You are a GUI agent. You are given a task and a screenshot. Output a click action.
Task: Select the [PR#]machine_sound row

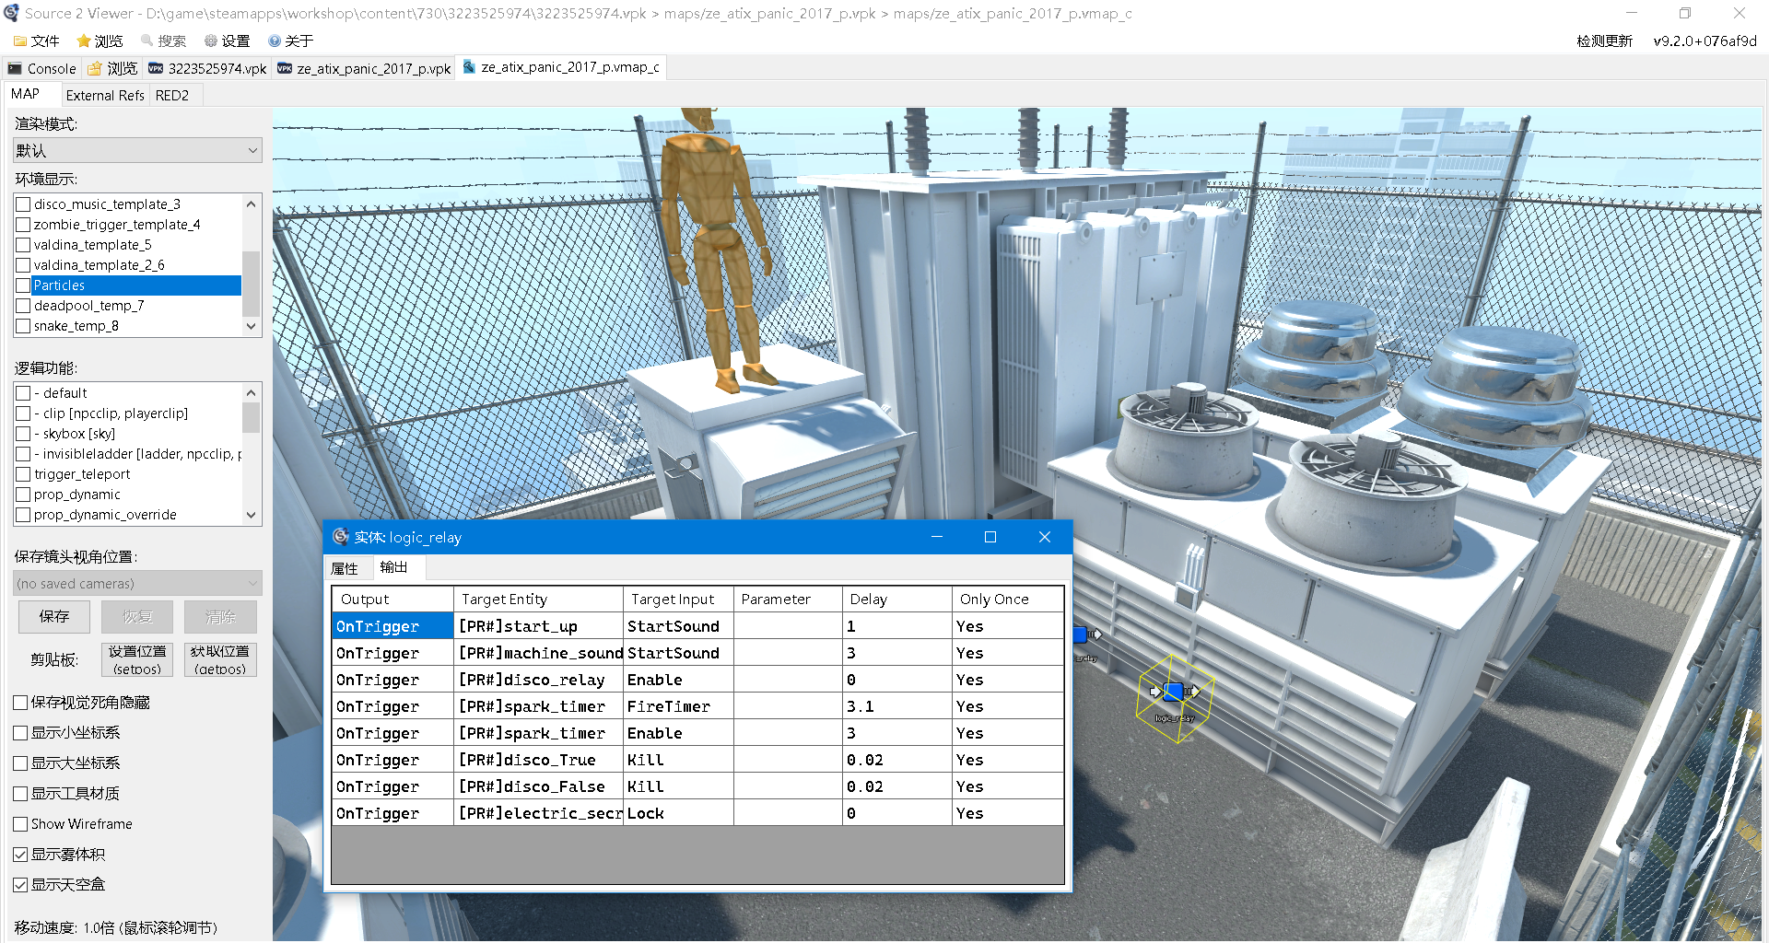(x=697, y=653)
